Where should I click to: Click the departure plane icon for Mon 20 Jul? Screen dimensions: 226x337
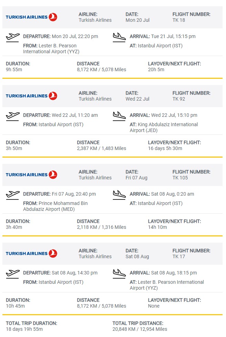coord(13,37)
